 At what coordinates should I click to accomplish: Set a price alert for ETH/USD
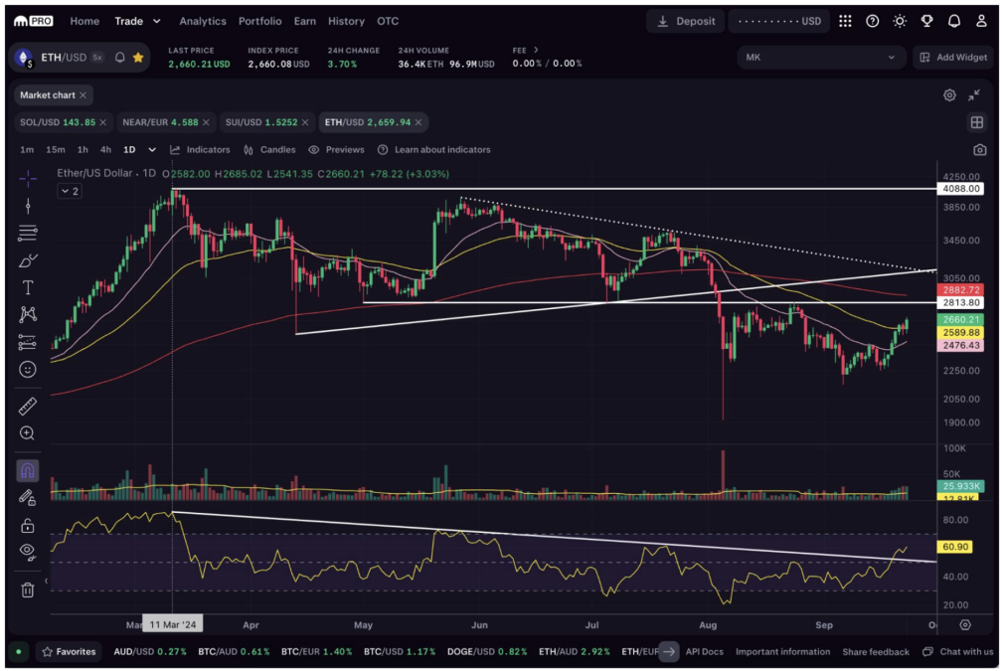[119, 58]
